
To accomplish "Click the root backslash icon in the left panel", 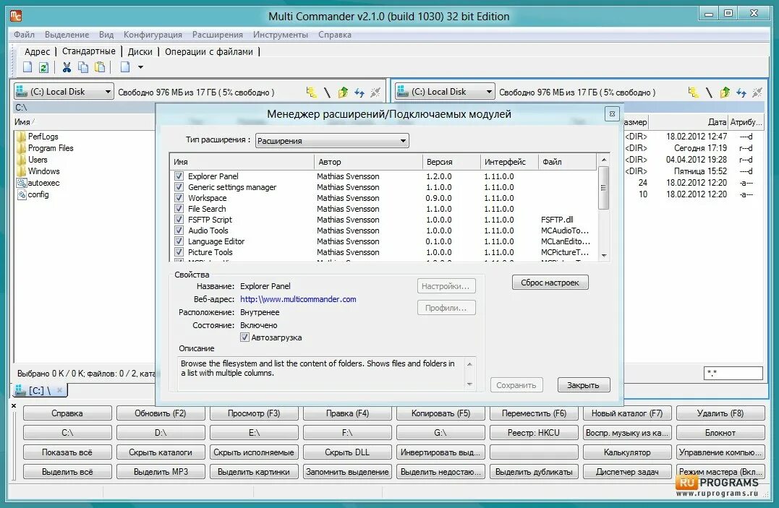I will (327, 92).
